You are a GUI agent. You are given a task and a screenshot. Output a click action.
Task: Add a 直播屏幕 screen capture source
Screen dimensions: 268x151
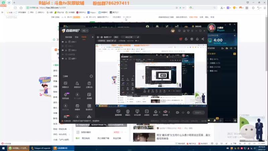click(118, 113)
